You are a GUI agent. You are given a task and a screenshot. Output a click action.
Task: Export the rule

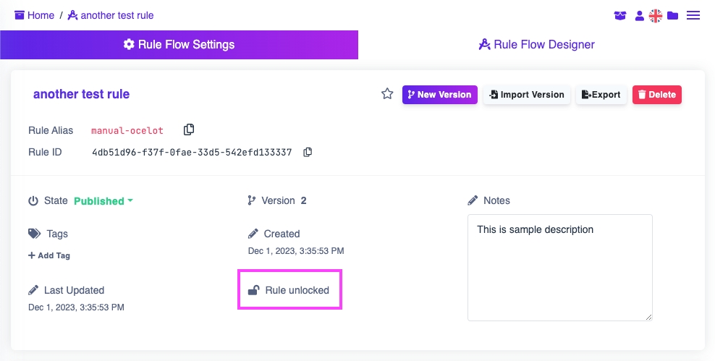click(601, 95)
